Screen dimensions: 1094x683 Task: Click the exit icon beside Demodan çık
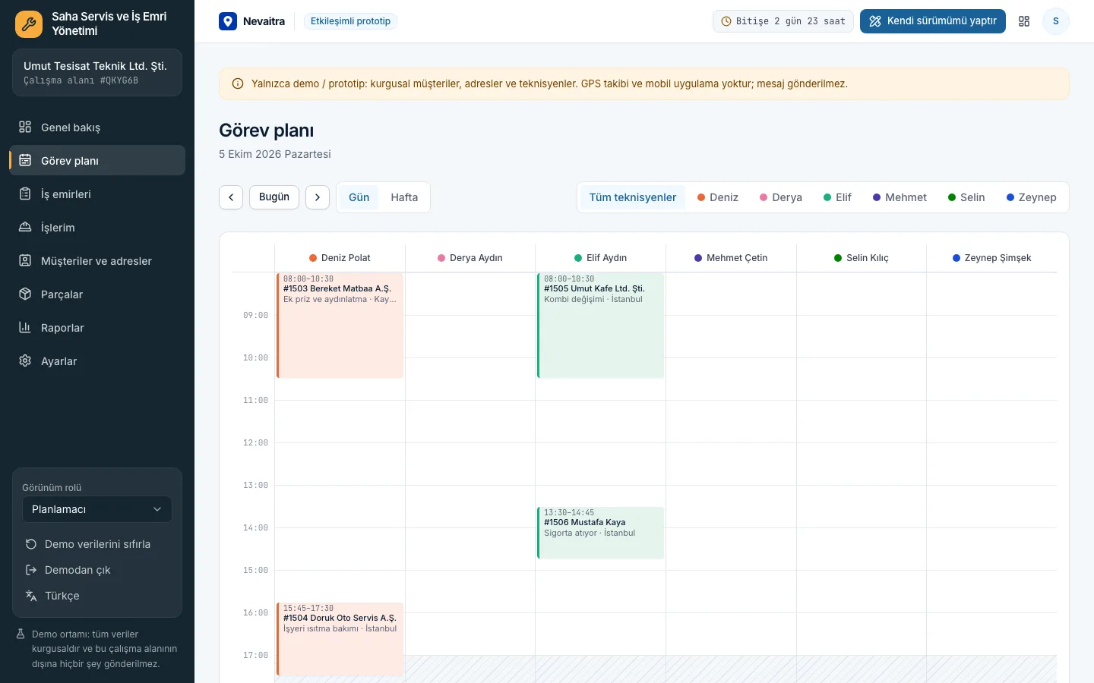pos(31,570)
